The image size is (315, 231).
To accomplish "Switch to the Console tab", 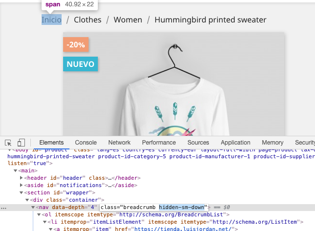I will (86, 143).
